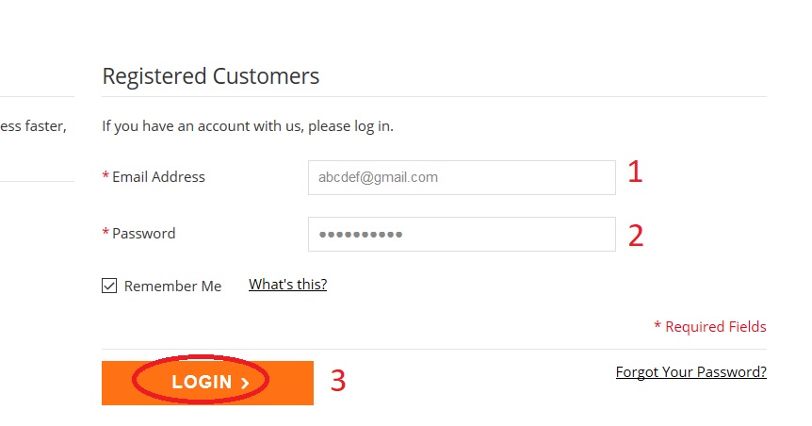The height and width of the screenshot is (426, 812).
Task: Click the "Password" field label
Action: [x=143, y=233]
